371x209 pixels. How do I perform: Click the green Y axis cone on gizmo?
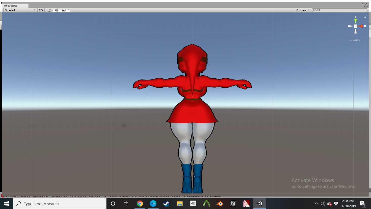[355, 21]
